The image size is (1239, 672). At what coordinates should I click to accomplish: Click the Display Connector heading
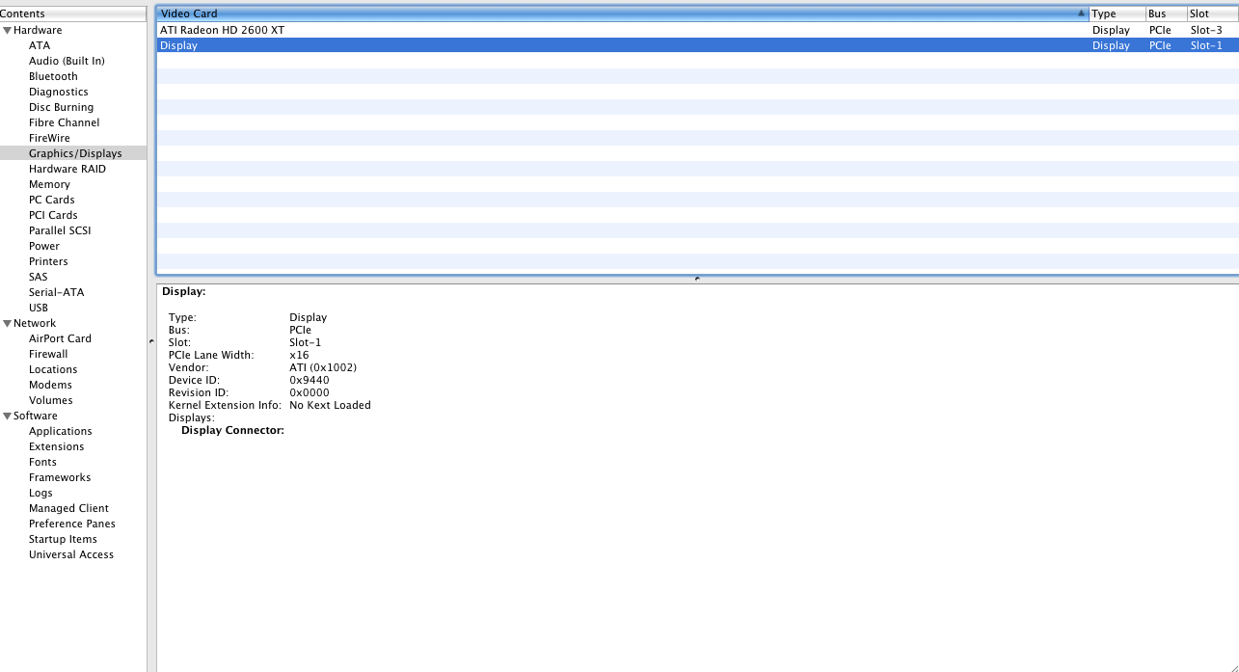click(232, 430)
